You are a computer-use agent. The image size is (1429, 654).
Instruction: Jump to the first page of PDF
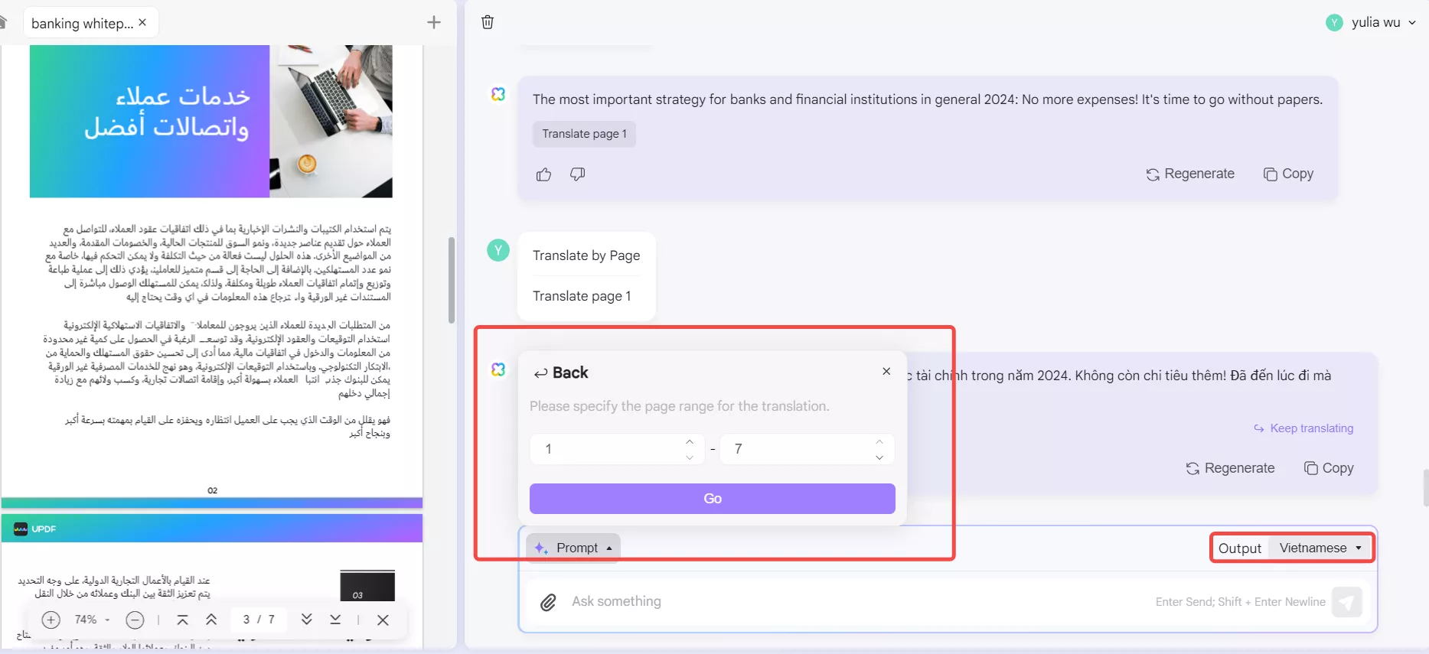182,620
